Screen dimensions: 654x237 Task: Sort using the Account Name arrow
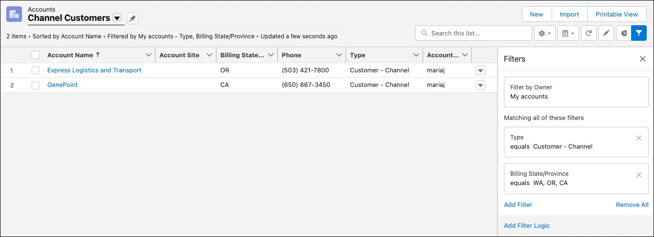point(98,55)
